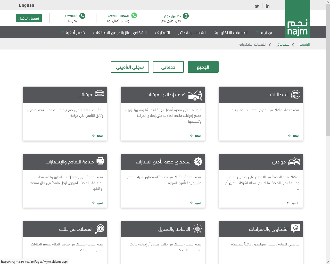
Task: Switch to the خدماتي filter tab
Action: pyautogui.click(x=168, y=67)
